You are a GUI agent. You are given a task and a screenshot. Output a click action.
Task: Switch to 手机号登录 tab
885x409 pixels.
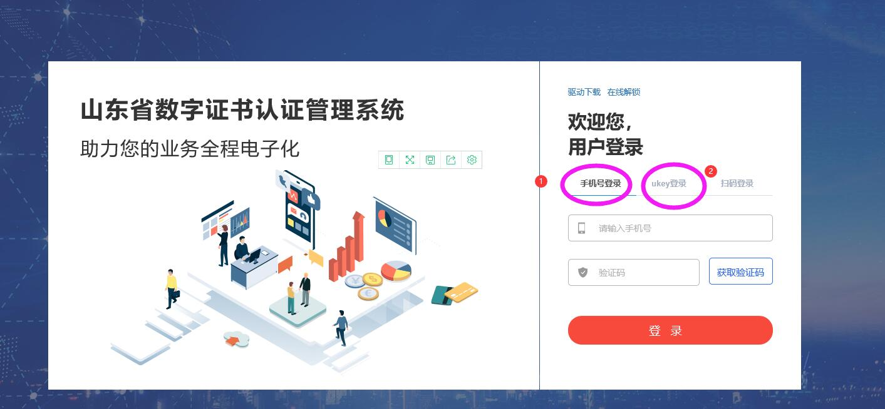point(600,183)
